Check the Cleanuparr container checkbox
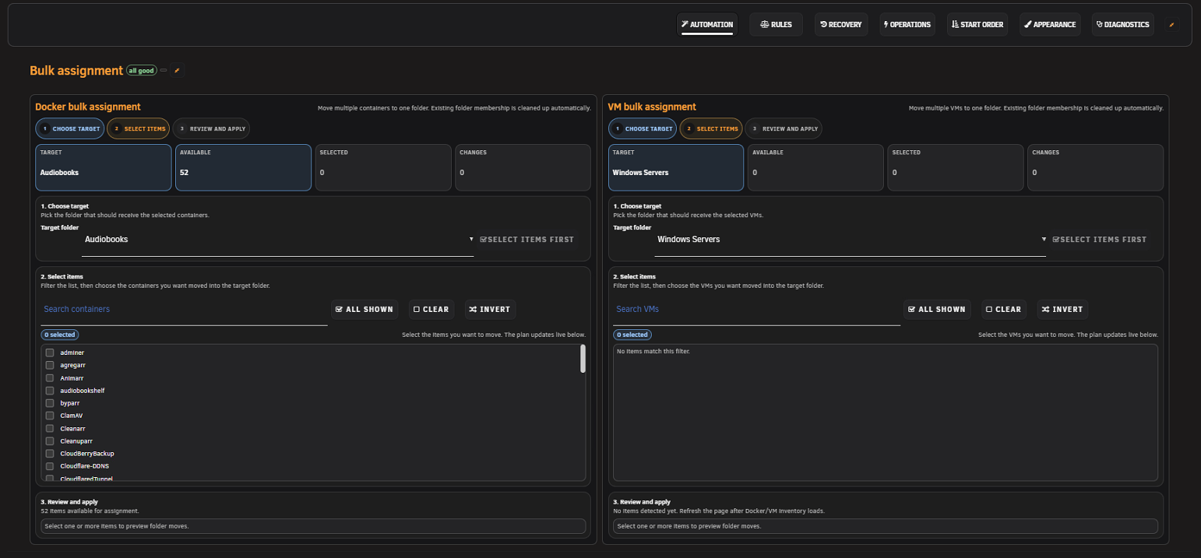 point(50,441)
